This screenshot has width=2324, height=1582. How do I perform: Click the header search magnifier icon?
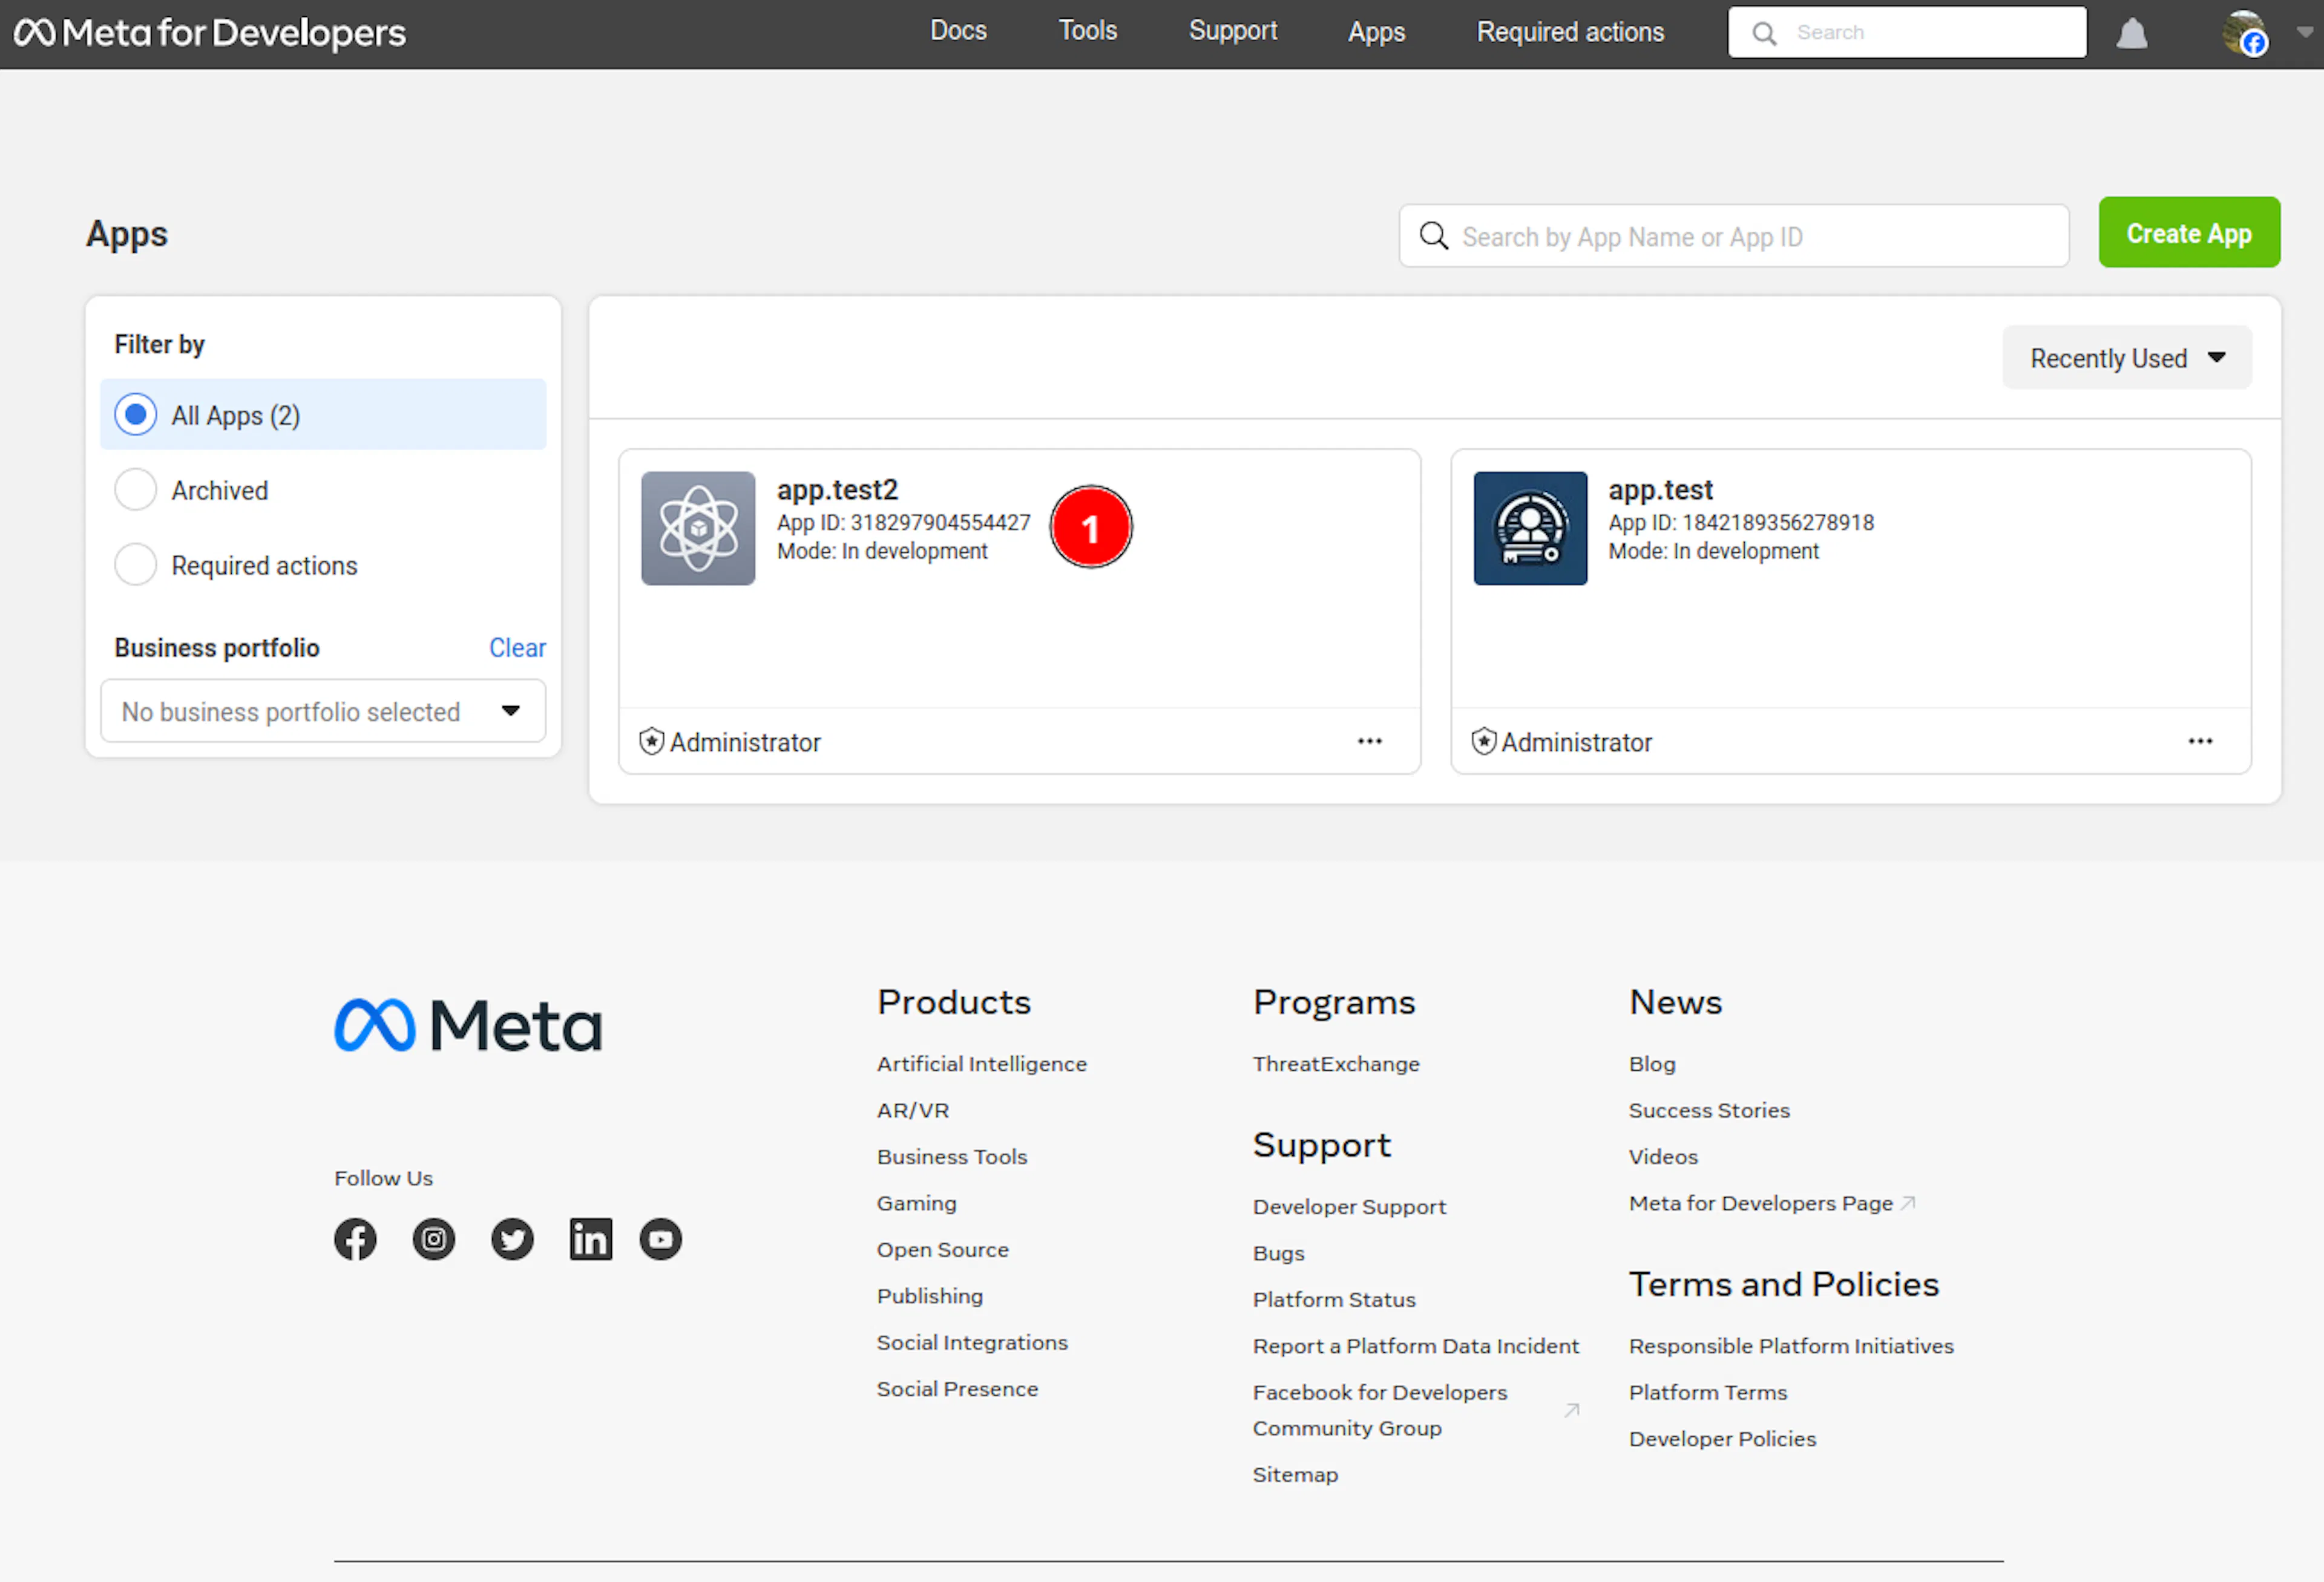1764,33
